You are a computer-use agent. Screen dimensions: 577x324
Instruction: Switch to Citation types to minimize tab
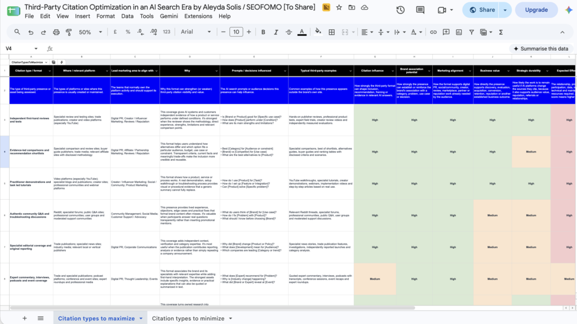coord(188,318)
